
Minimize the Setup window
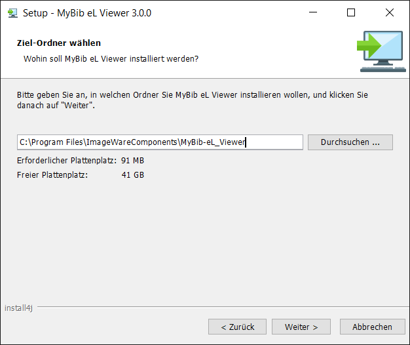(x=313, y=12)
